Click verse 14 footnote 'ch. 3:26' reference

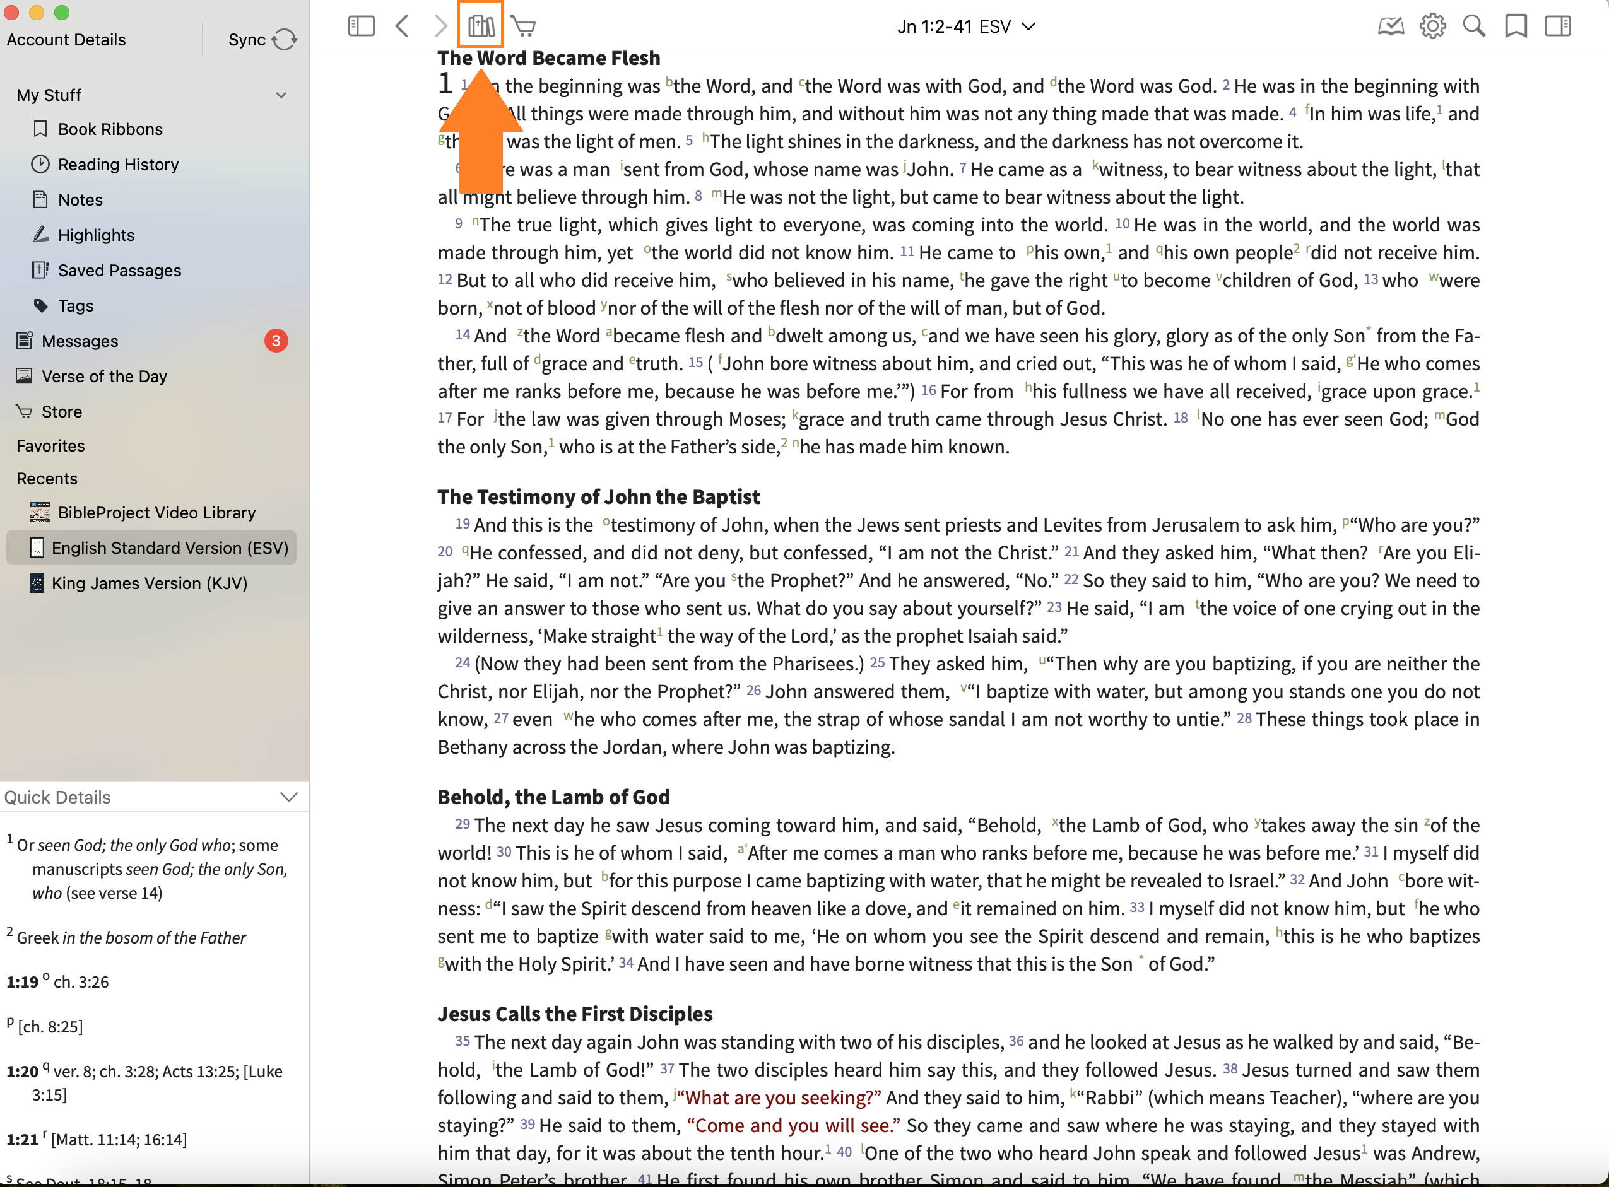pos(81,982)
